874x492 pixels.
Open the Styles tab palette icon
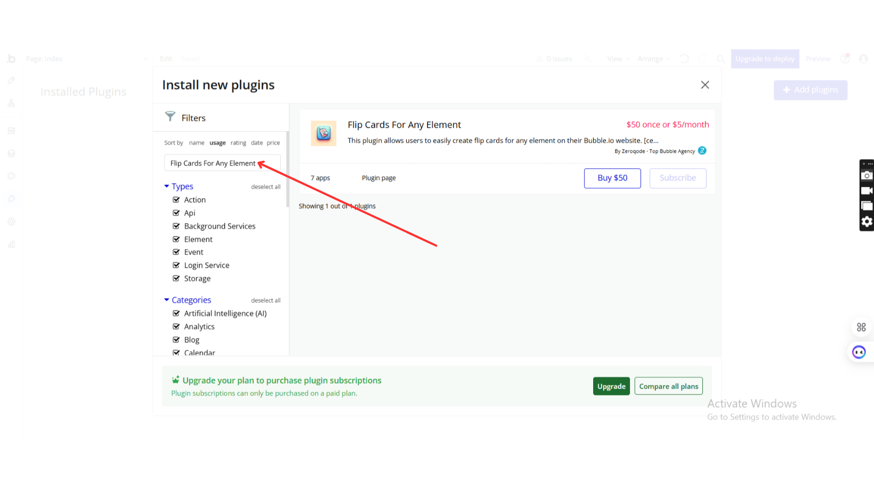(11, 176)
